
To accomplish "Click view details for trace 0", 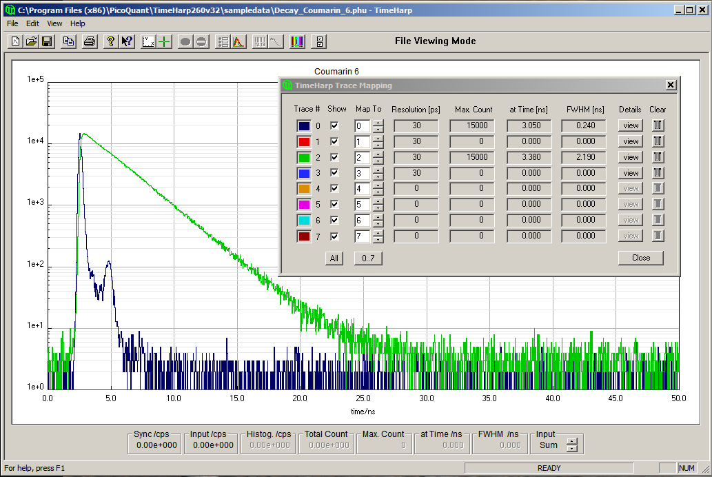I will point(629,125).
